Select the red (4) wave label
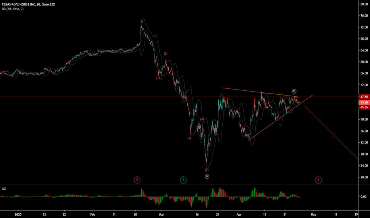 tap(202, 119)
